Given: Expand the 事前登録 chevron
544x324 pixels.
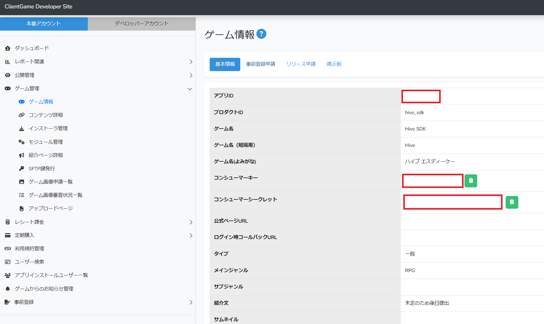Looking at the screenshot, I should pos(191,302).
